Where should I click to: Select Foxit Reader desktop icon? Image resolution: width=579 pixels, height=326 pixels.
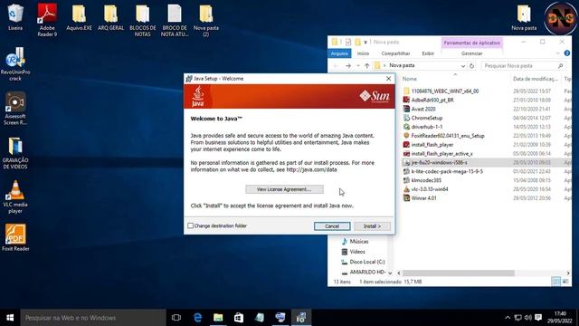click(x=15, y=237)
